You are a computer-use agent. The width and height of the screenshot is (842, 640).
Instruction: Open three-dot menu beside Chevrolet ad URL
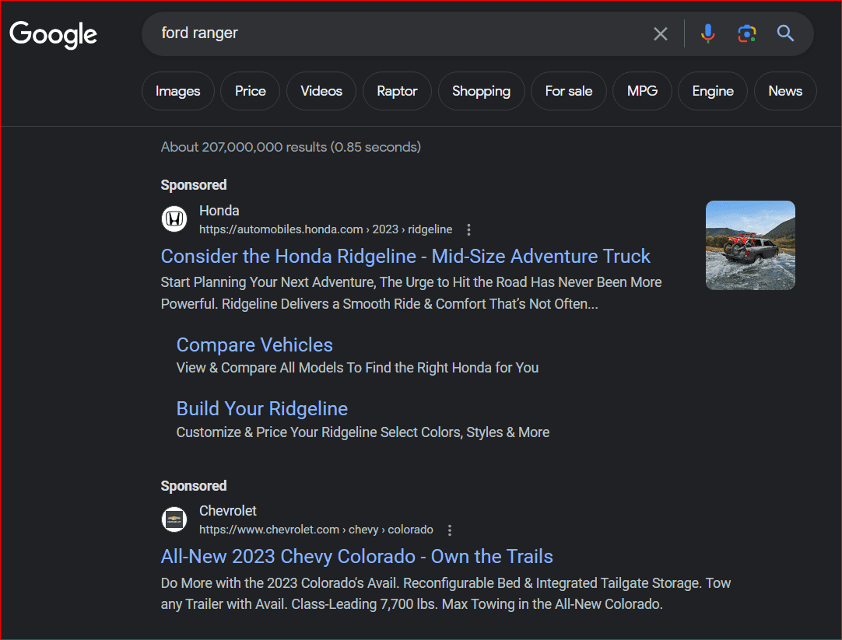tap(450, 530)
